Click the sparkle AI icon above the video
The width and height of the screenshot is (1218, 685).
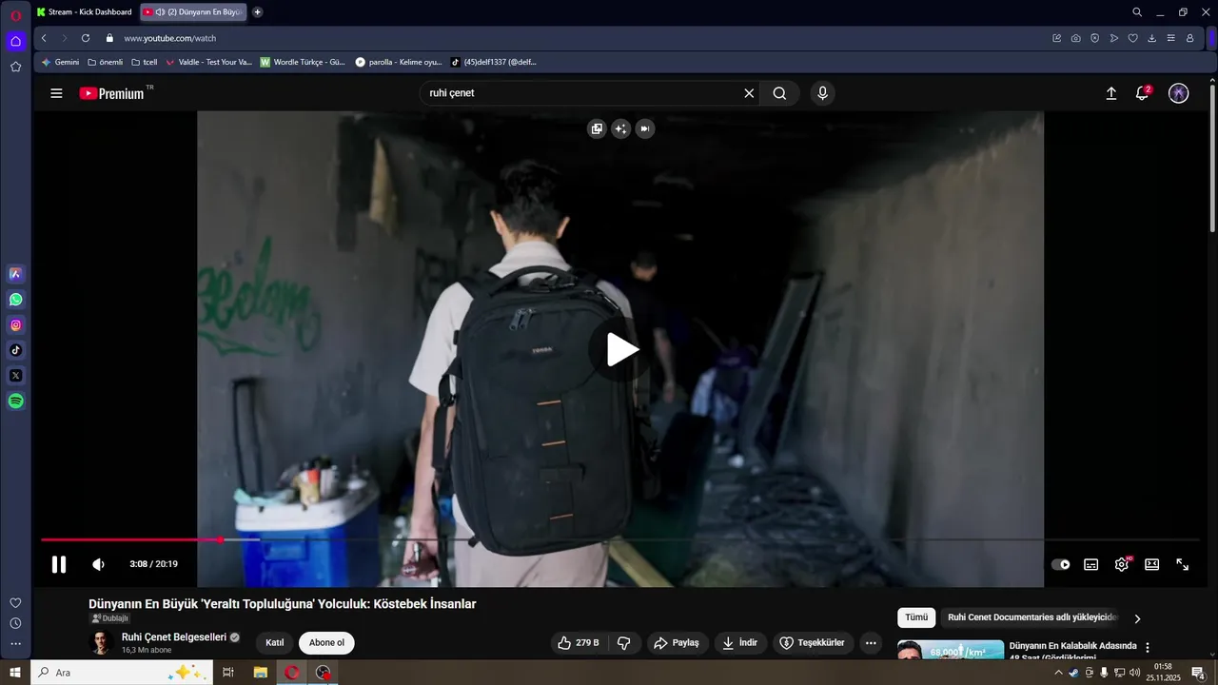621,128
